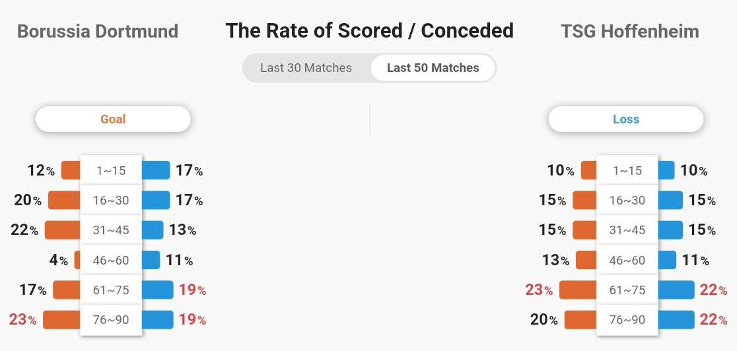Select Dortmund's 1~15 minute interval label

point(111,170)
